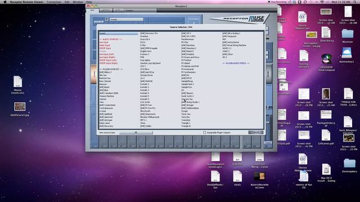Switch to the Mix tab in Receptor
360x202 pixels.
tap(92, 10)
